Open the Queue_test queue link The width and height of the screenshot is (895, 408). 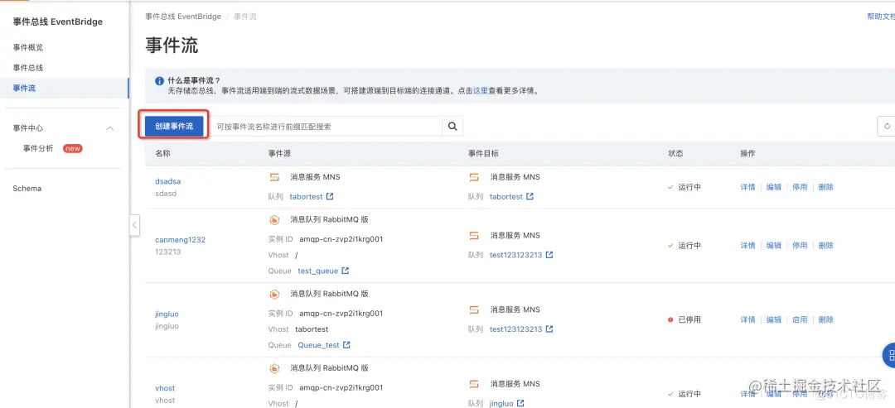pos(318,345)
